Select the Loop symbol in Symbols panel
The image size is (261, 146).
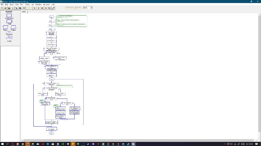tap(9, 37)
